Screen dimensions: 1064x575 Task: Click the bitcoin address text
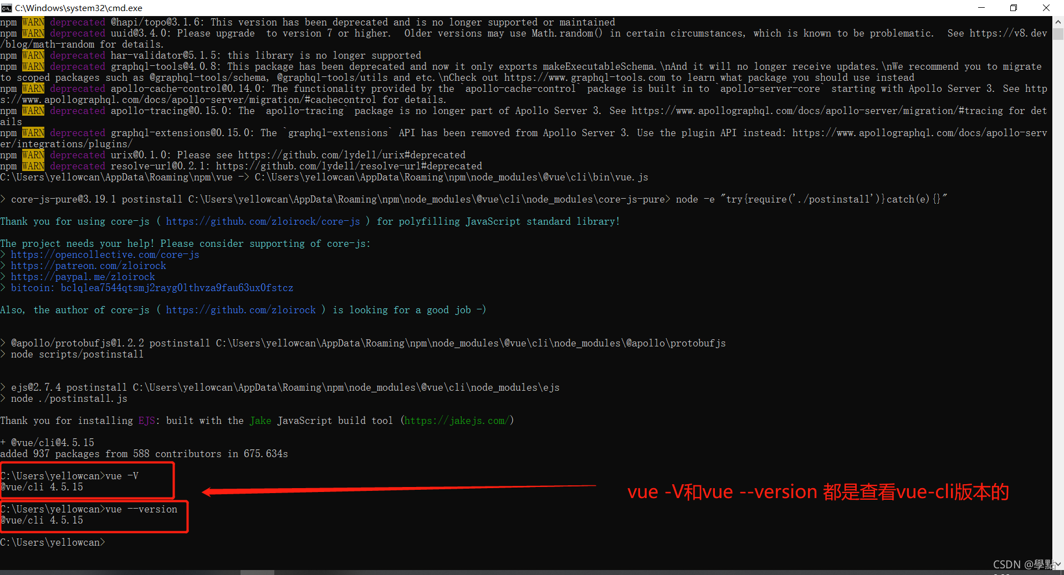point(177,288)
